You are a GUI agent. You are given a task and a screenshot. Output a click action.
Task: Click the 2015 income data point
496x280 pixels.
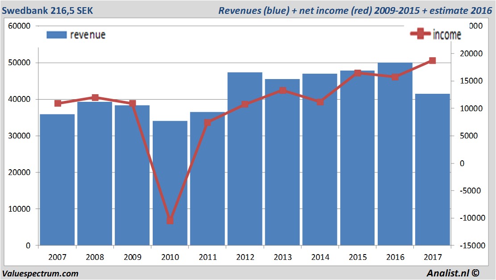pos(358,73)
